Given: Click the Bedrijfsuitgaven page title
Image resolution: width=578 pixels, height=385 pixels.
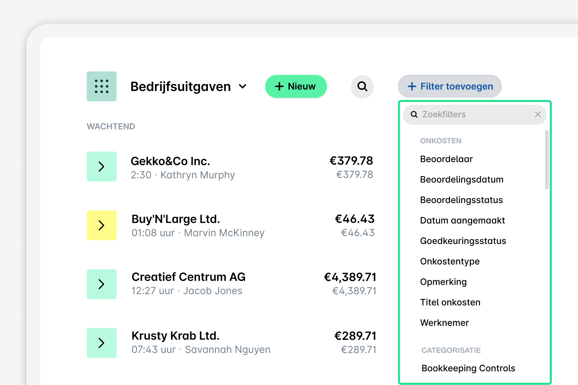Looking at the screenshot, I should click(181, 87).
